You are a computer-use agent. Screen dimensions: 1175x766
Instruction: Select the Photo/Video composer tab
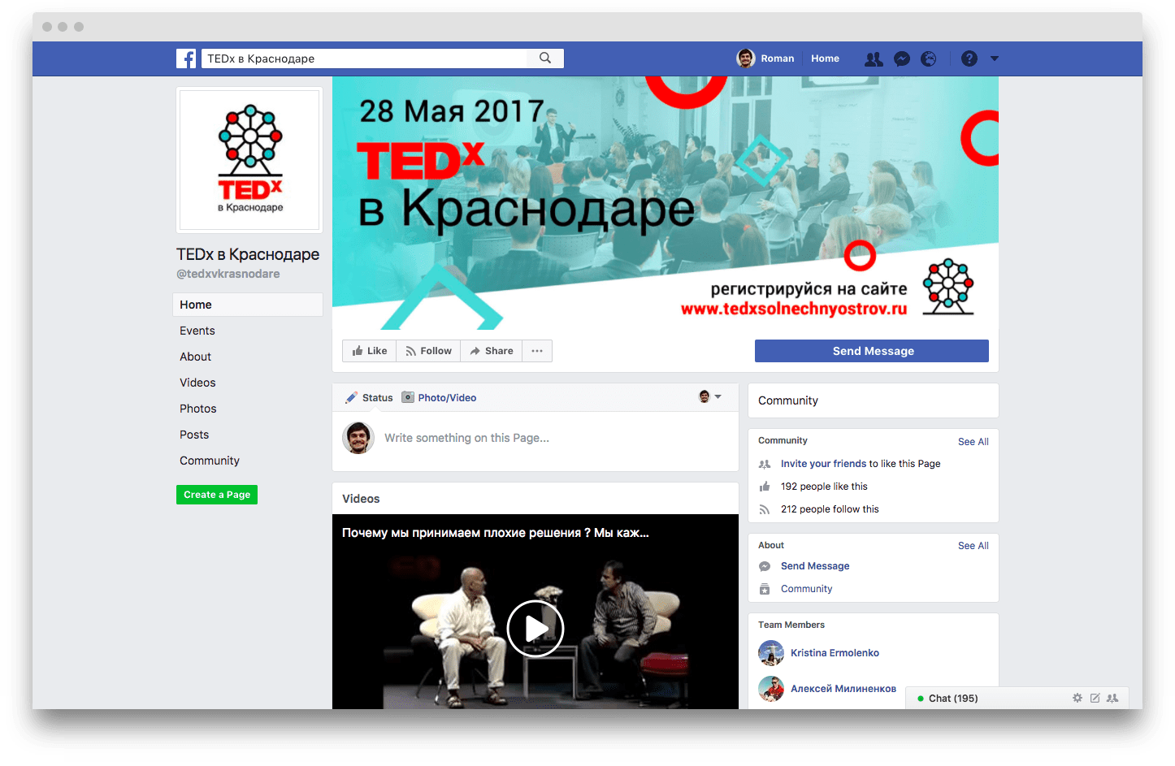(x=440, y=397)
